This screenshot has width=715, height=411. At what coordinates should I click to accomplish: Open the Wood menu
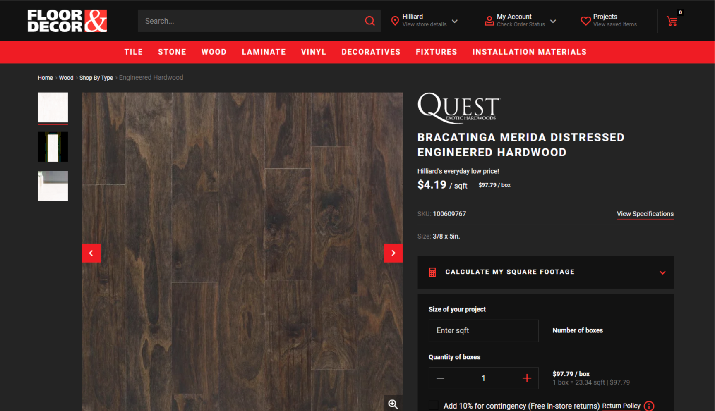214,52
